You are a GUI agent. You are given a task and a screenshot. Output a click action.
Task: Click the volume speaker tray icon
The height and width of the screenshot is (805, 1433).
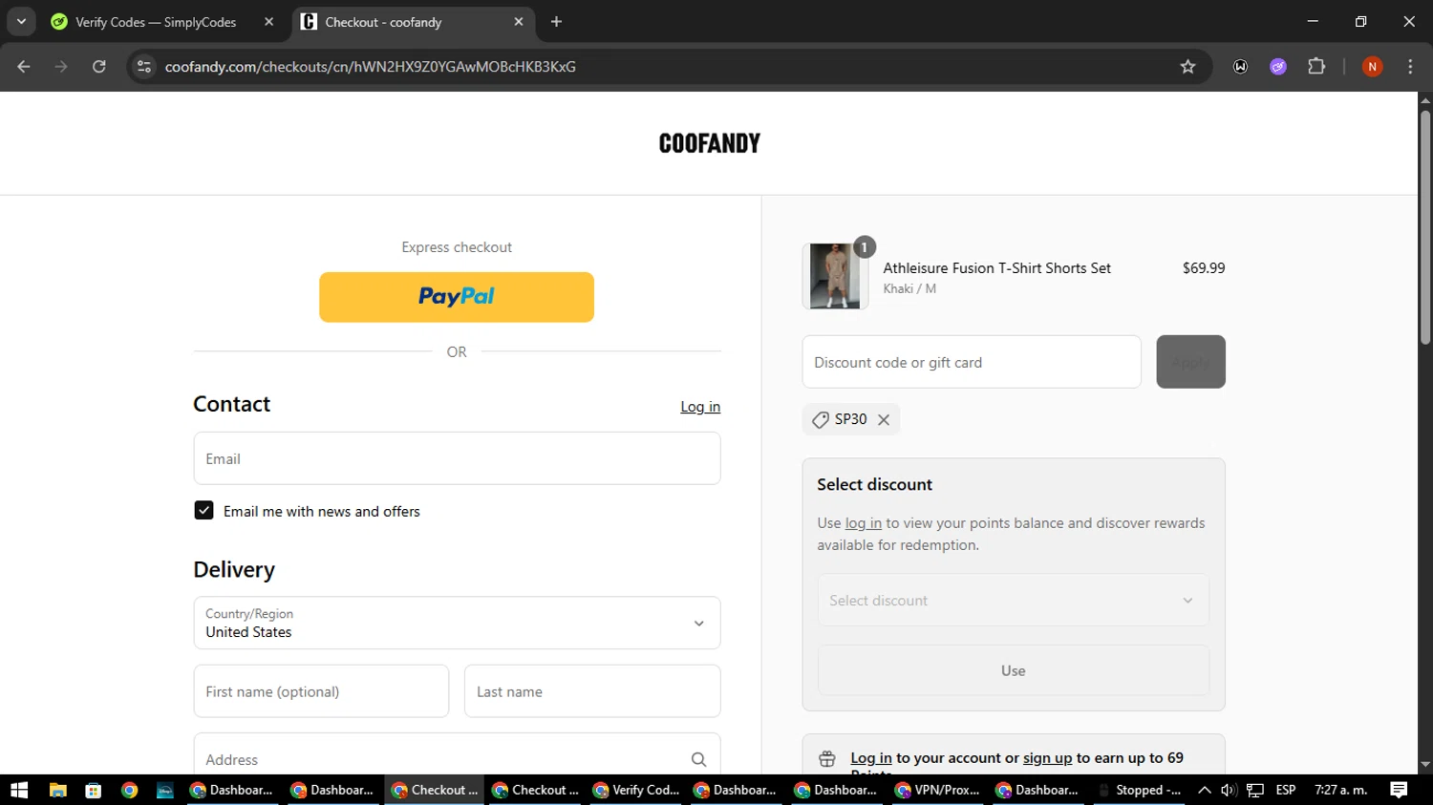[1229, 790]
